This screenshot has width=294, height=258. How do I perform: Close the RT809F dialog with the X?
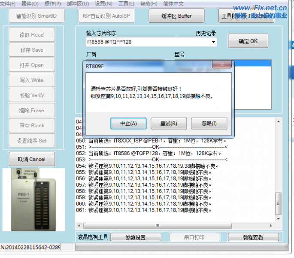(222, 64)
